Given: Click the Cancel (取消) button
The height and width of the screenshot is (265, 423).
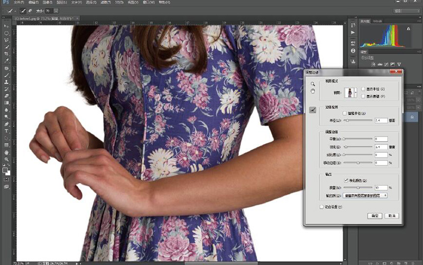Looking at the screenshot, I should pyautogui.click(x=392, y=216).
